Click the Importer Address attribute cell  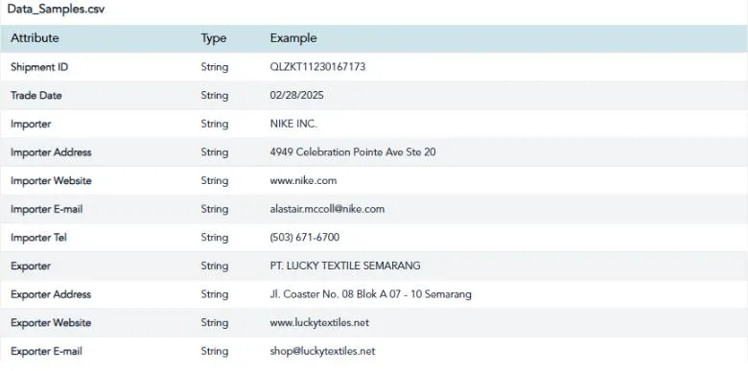(51, 152)
